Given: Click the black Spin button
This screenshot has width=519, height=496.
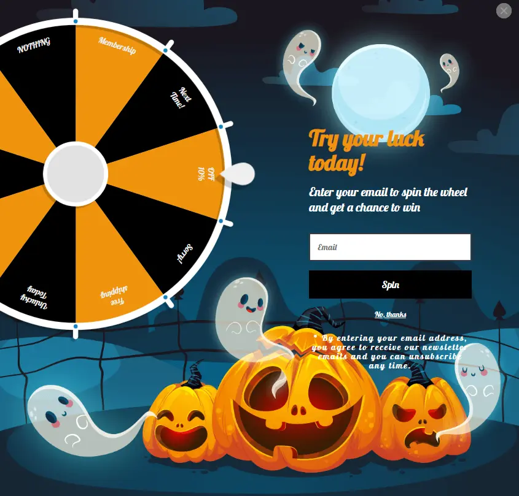Looking at the screenshot, I should pos(390,284).
